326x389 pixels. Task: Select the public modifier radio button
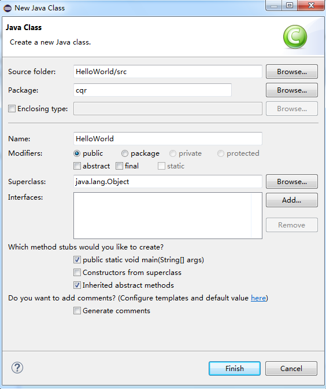pyautogui.click(x=77, y=153)
